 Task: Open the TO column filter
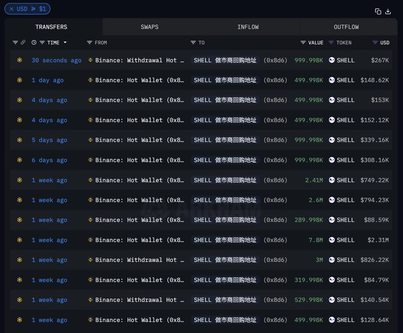click(193, 42)
